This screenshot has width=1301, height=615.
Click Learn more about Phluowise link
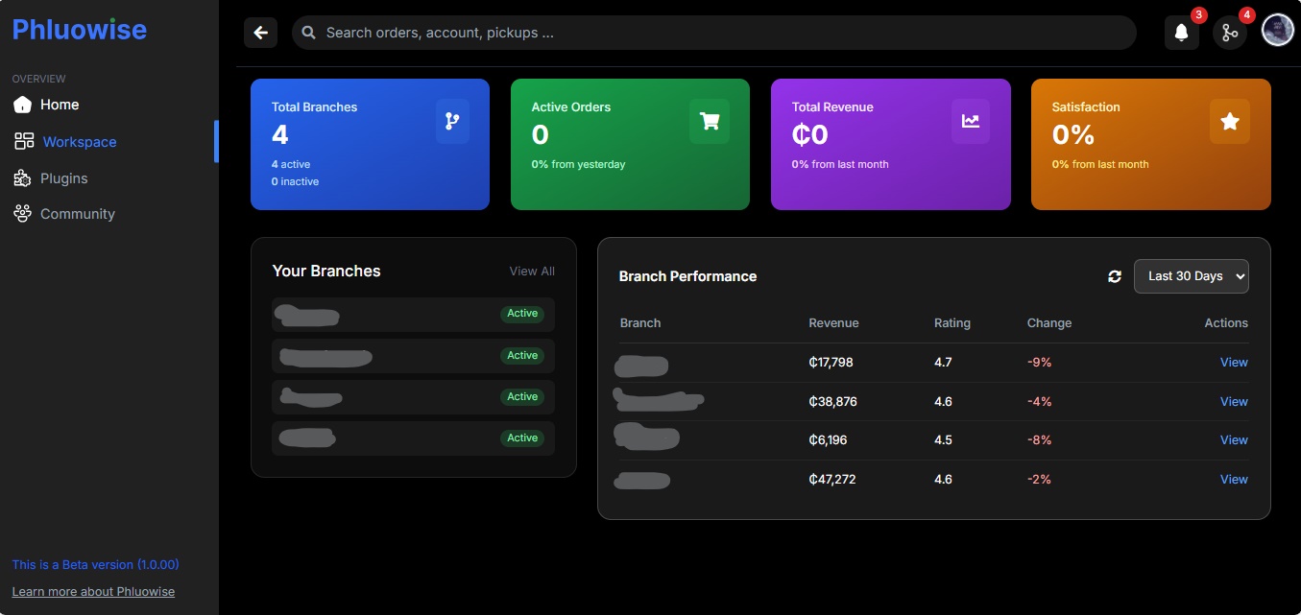click(x=93, y=592)
